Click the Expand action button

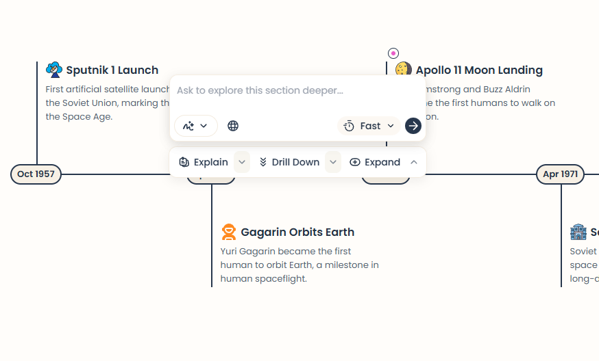(375, 162)
